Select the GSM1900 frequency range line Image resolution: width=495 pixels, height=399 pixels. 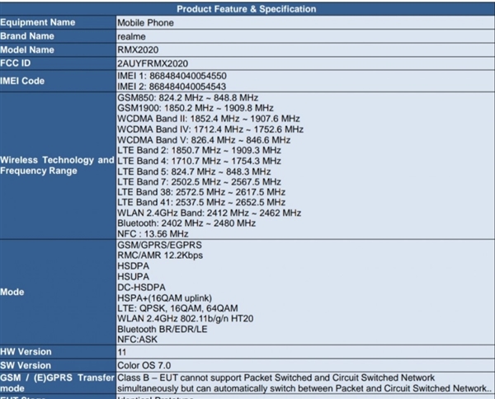click(x=196, y=108)
